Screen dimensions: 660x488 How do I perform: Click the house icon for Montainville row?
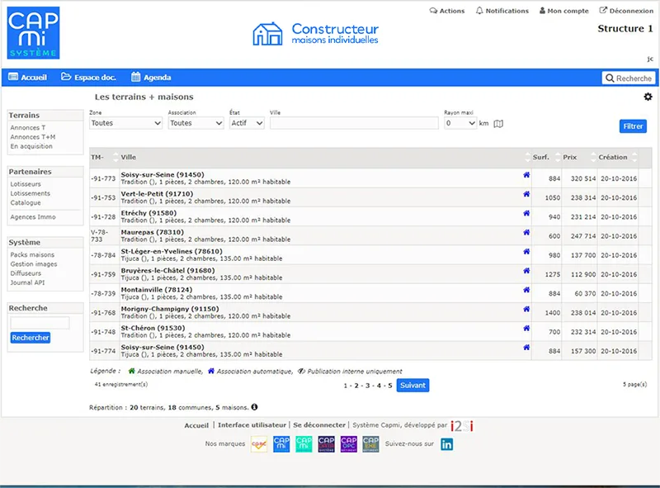(526, 290)
